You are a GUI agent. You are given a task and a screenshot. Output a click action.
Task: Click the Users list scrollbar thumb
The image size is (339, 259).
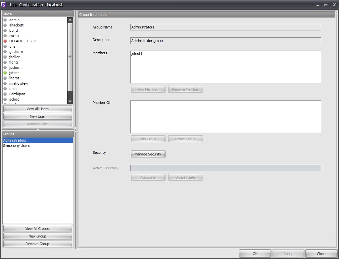pyautogui.click(x=70, y=57)
